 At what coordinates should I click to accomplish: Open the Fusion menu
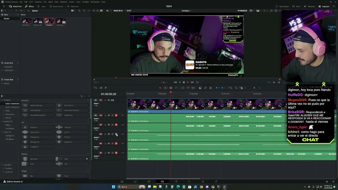[72, 2]
